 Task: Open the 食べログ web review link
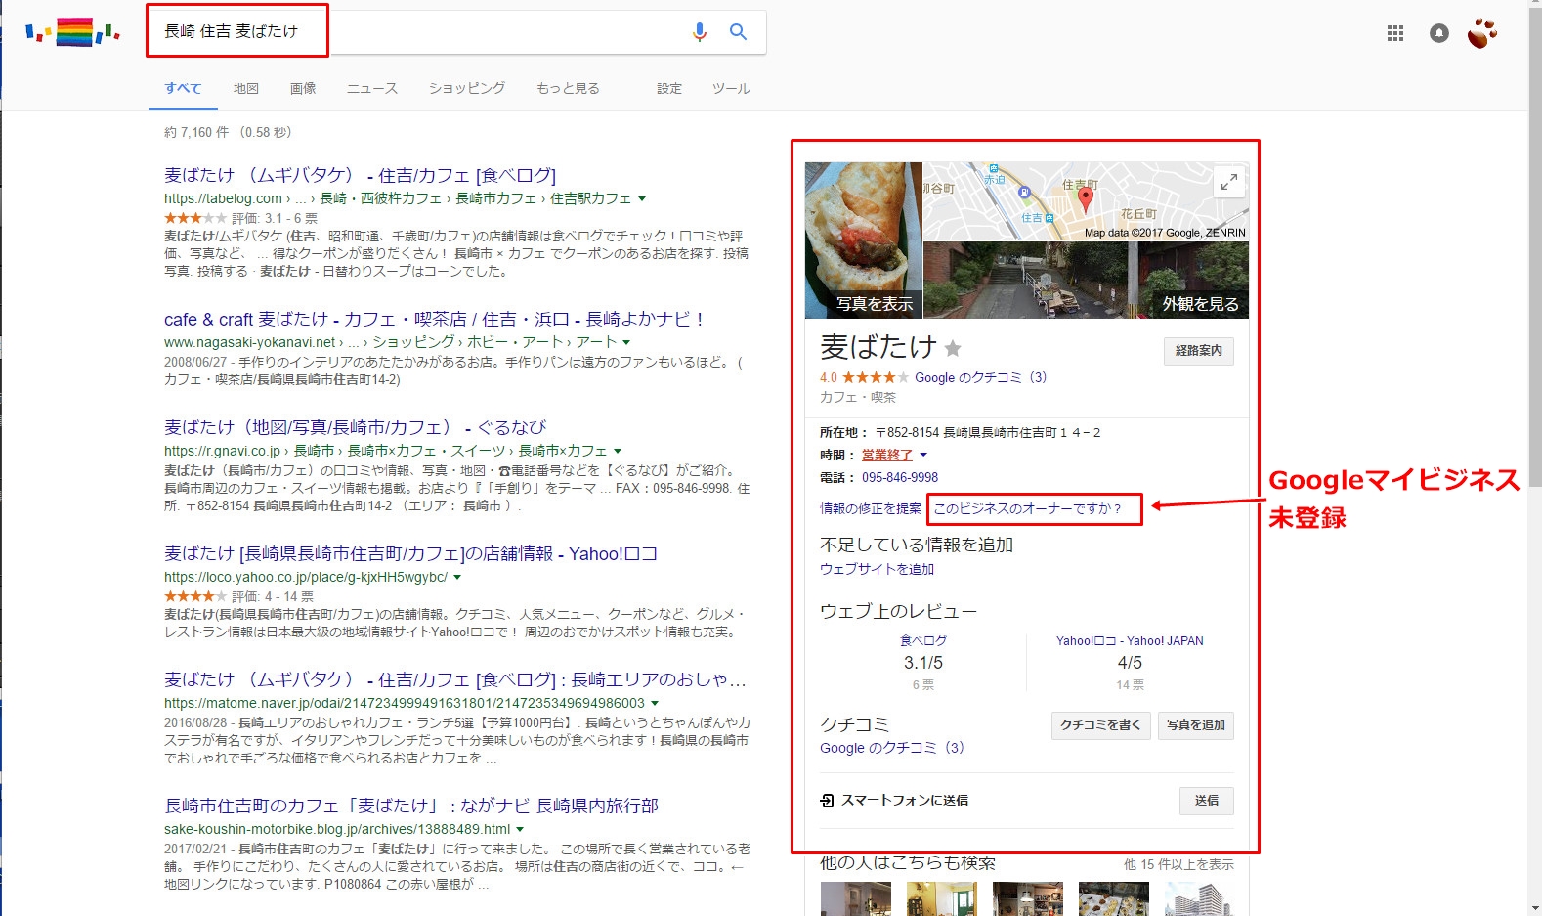point(923,641)
